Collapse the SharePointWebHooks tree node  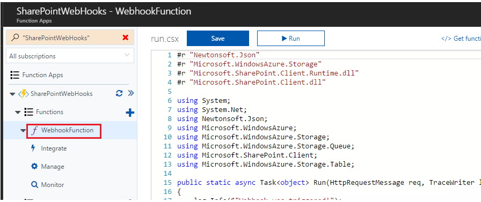coord(12,94)
